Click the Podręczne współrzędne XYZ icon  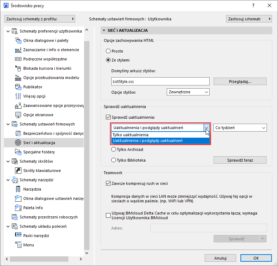point(18,59)
